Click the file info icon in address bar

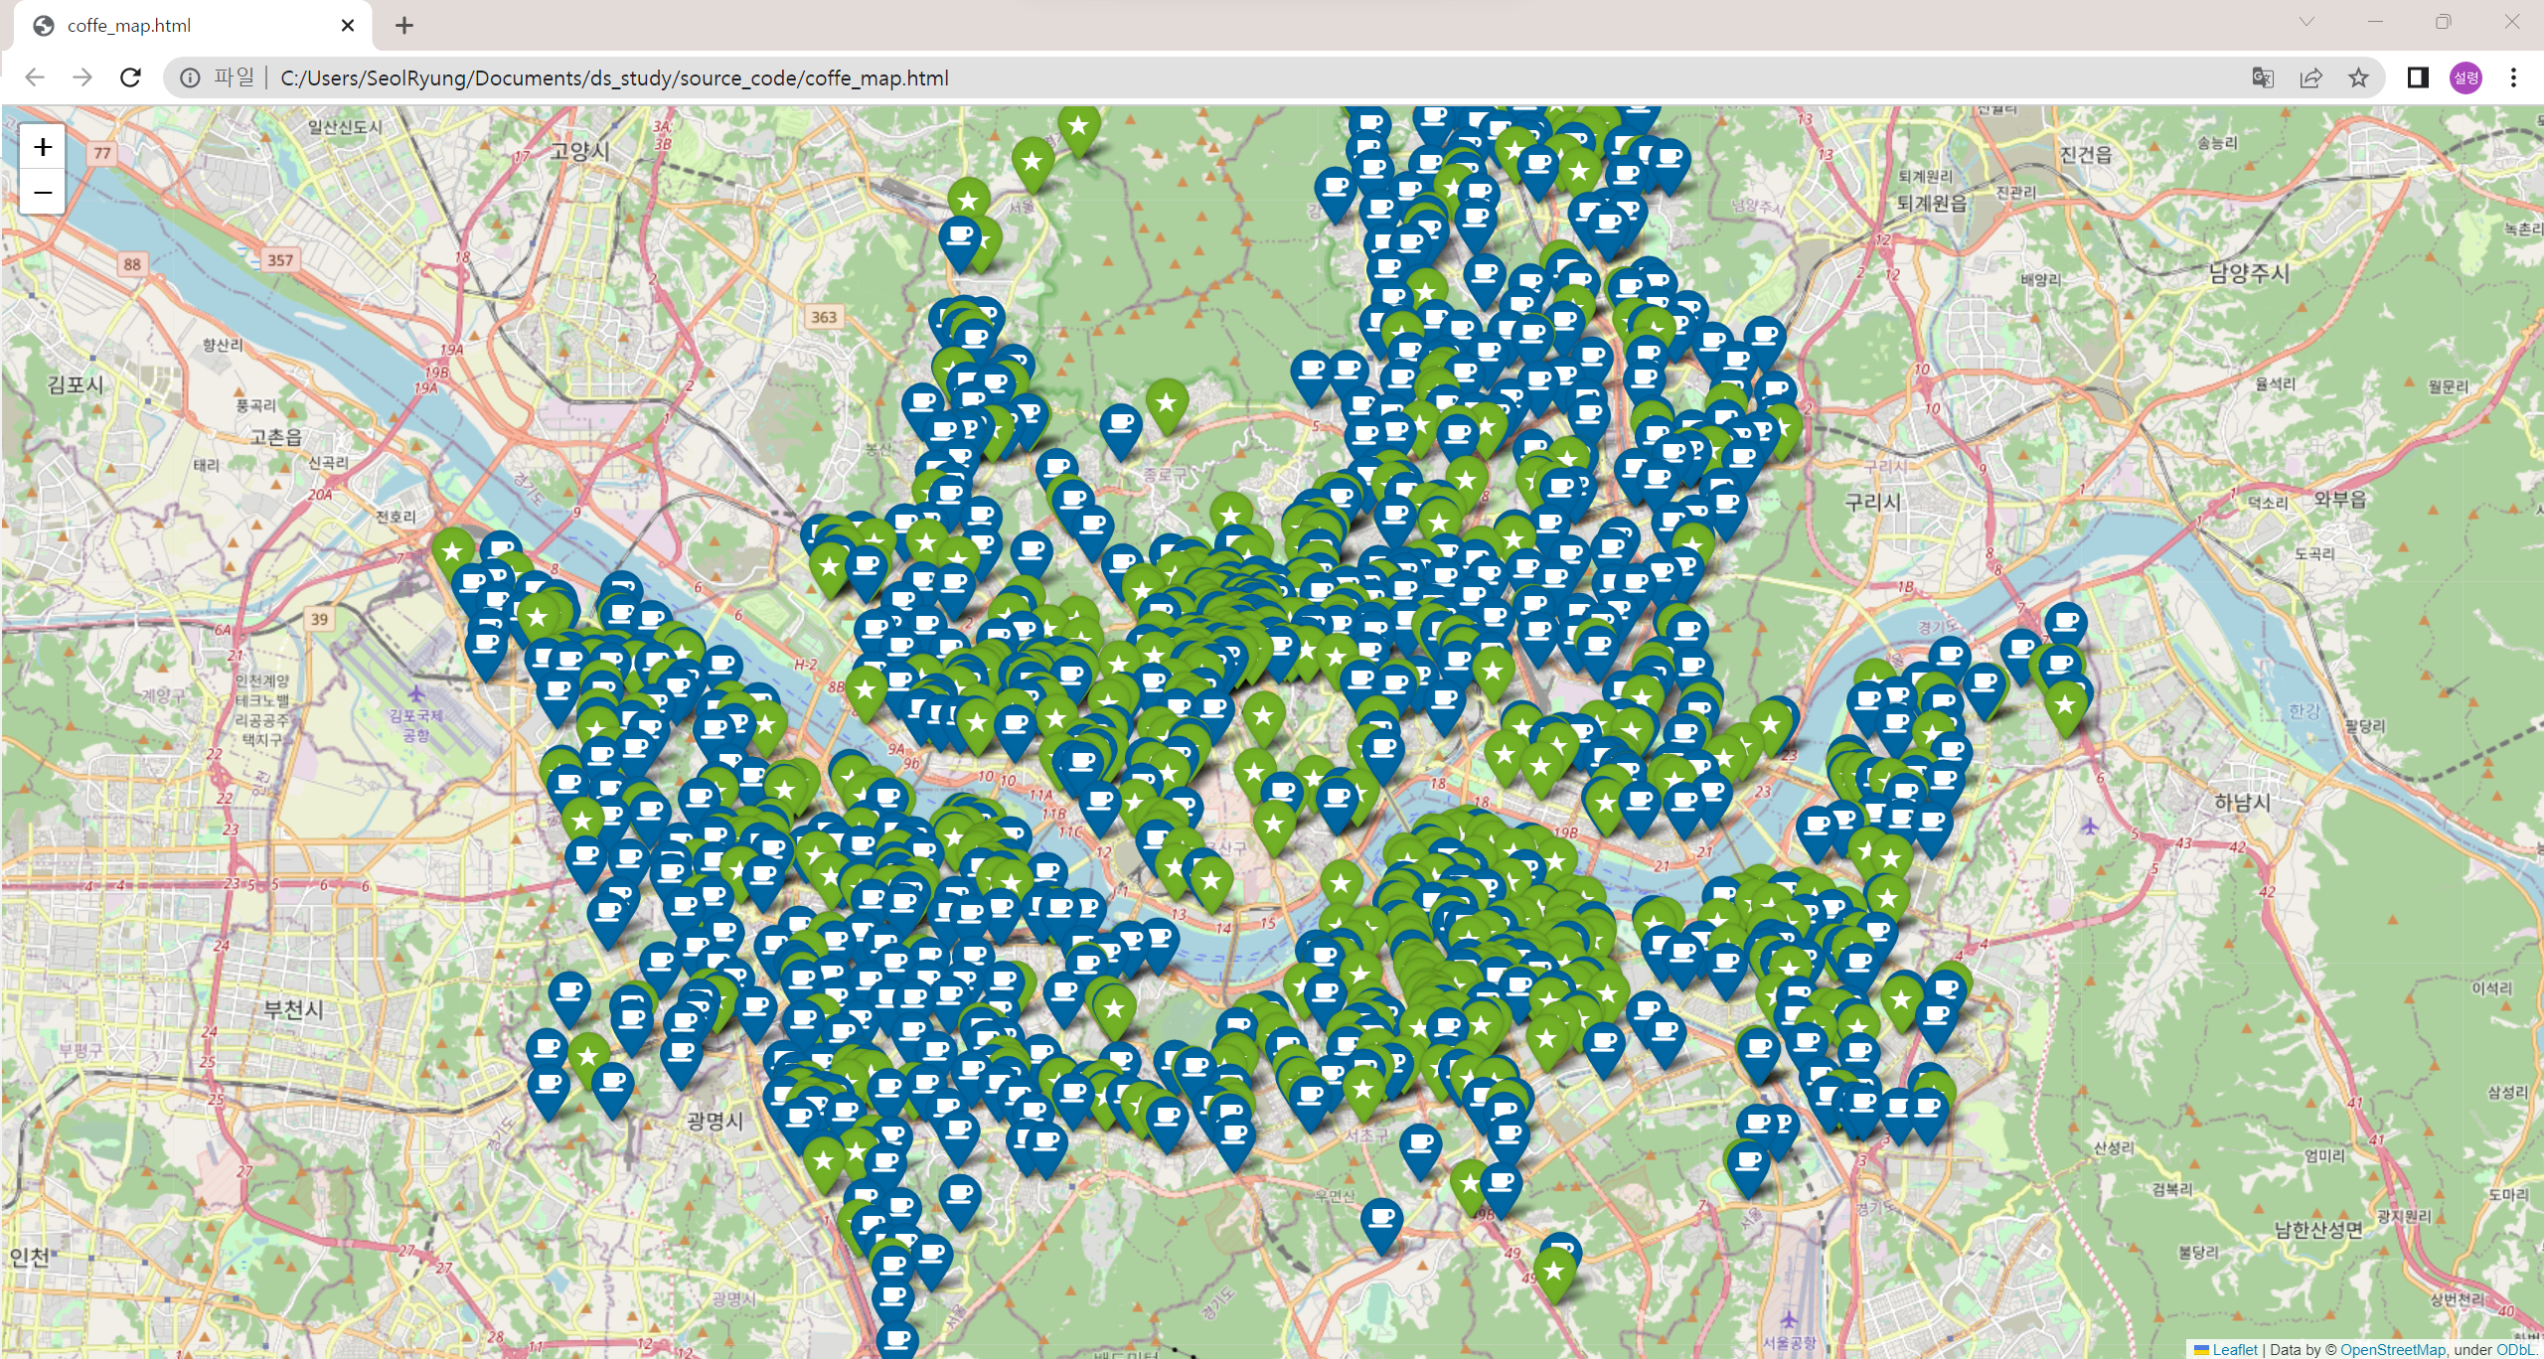(190, 77)
